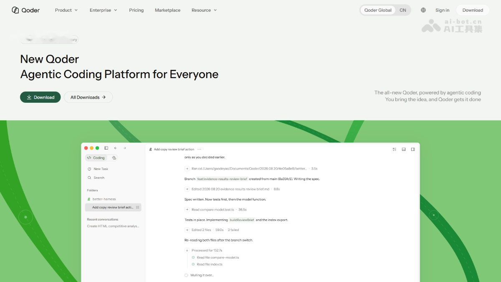Toggle the right side panel icon
This screenshot has width=501, height=282.
413,149
